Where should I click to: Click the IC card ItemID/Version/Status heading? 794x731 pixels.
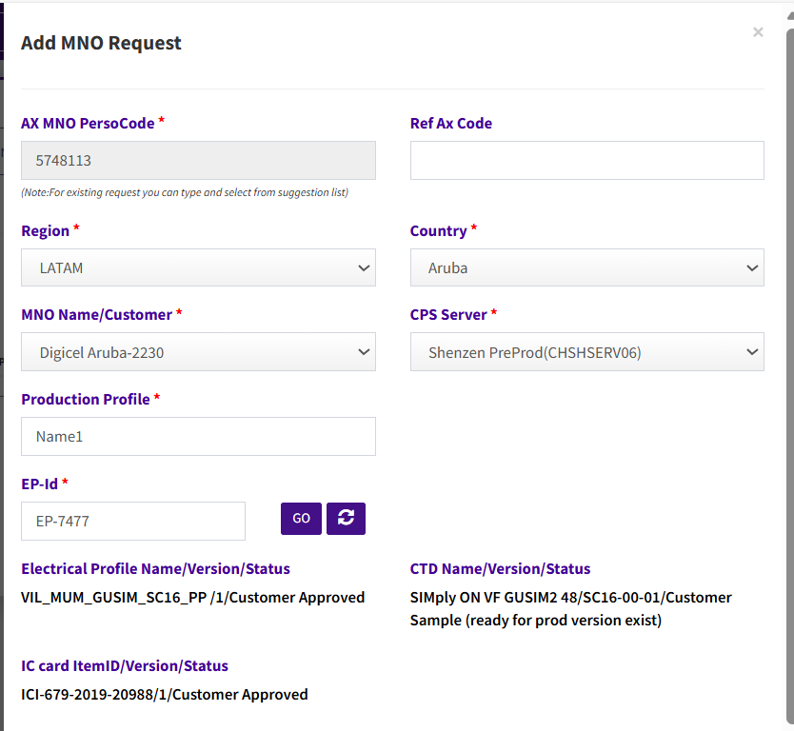pos(125,665)
